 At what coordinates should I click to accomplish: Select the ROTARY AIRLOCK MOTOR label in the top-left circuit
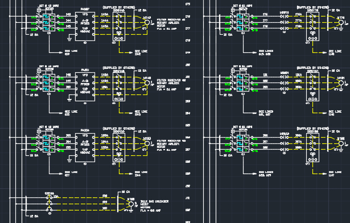click(168, 24)
